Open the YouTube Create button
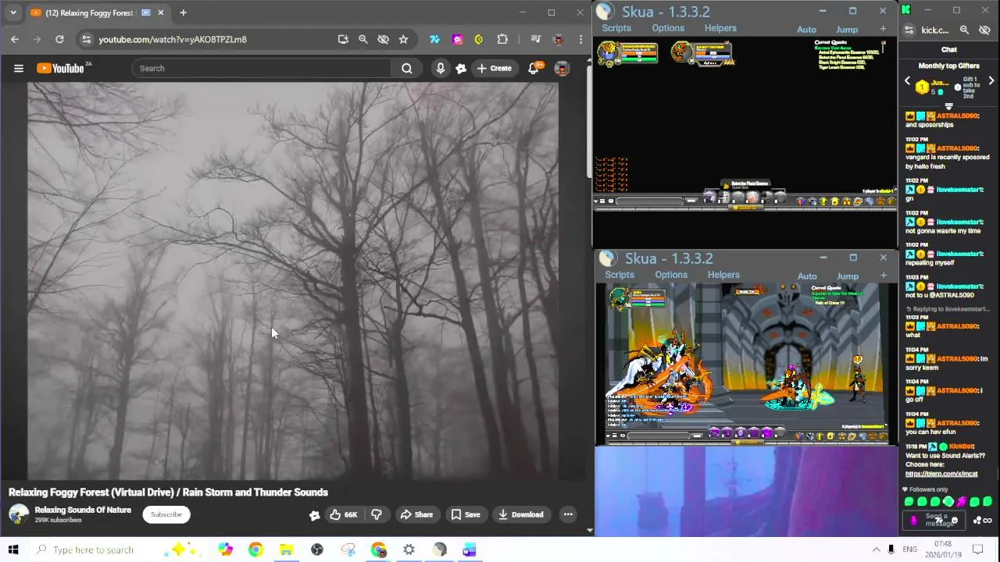 (494, 68)
